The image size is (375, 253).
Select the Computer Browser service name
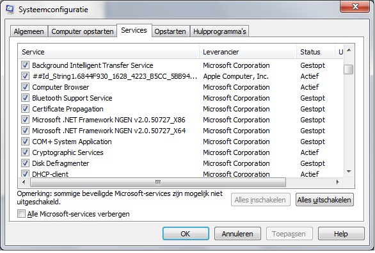[x=61, y=87]
